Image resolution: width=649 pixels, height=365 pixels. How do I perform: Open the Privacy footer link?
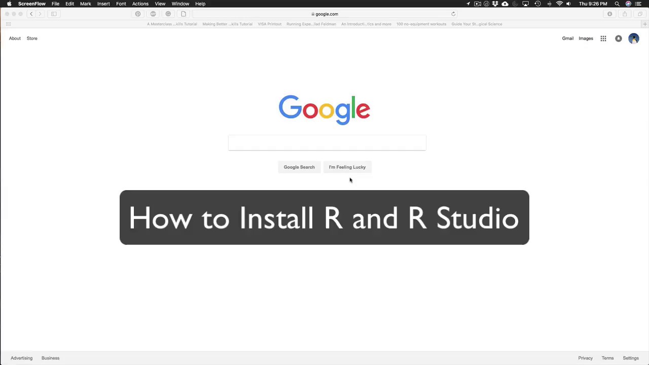tap(585, 358)
